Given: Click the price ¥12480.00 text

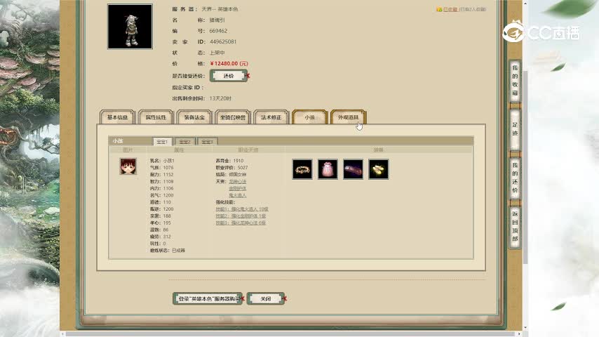Looking at the screenshot, I should [229, 63].
